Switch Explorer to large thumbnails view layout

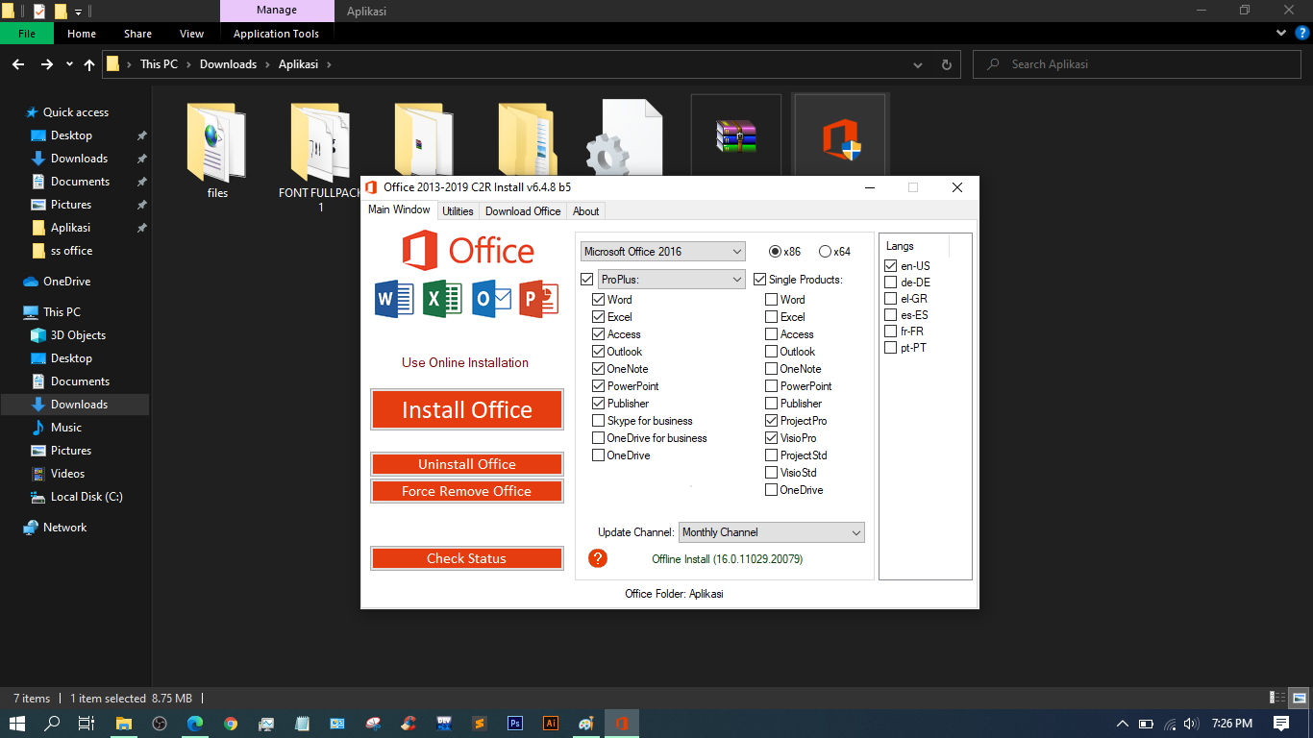[x=1299, y=699]
